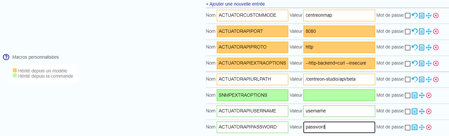Toggle password checkbox on SNMPEXTRAOPTIONS row
The width and height of the screenshot is (449, 136).
407,95
